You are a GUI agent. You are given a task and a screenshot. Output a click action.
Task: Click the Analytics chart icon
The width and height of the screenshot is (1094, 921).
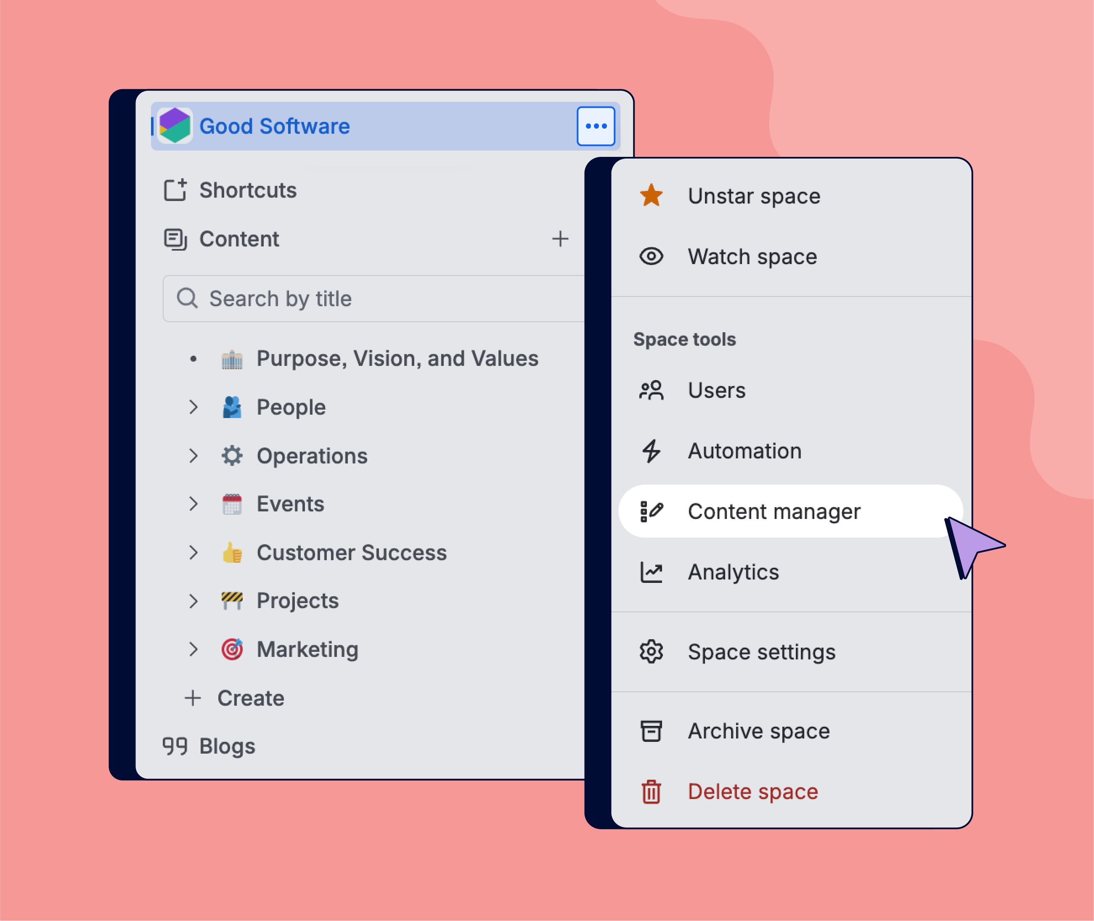click(x=651, y=572)
